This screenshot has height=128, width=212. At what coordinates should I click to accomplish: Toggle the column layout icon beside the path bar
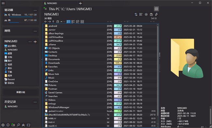coord(156,9)
